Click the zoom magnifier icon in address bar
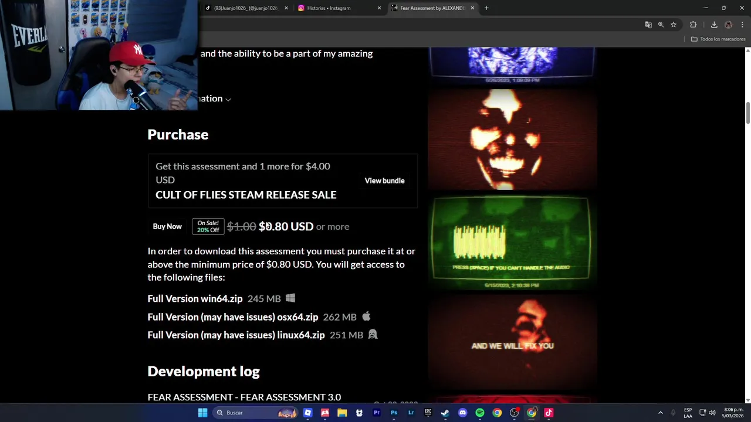751x422 pixels. tap(661, 25)
